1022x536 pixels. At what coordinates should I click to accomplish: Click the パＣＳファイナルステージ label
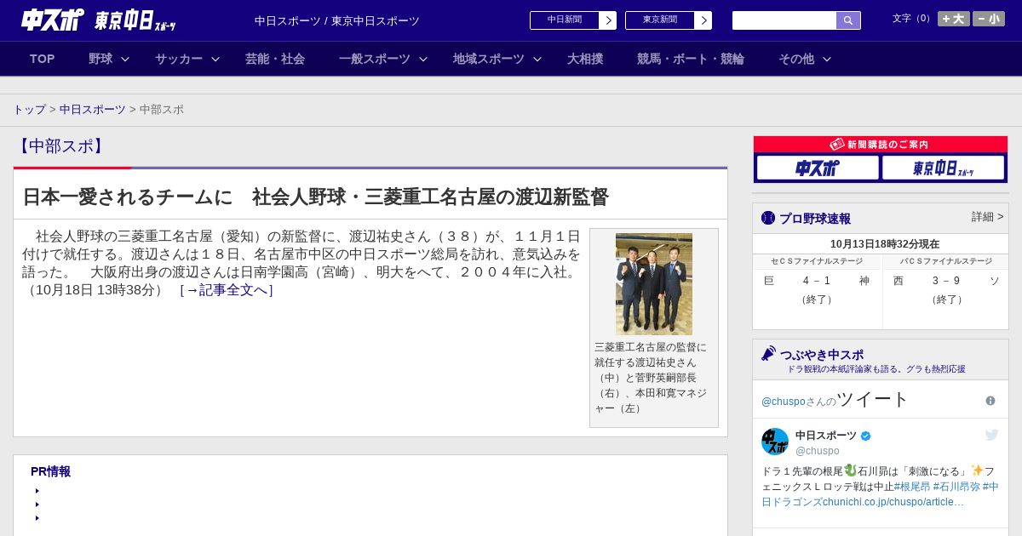tap(946, 261)
